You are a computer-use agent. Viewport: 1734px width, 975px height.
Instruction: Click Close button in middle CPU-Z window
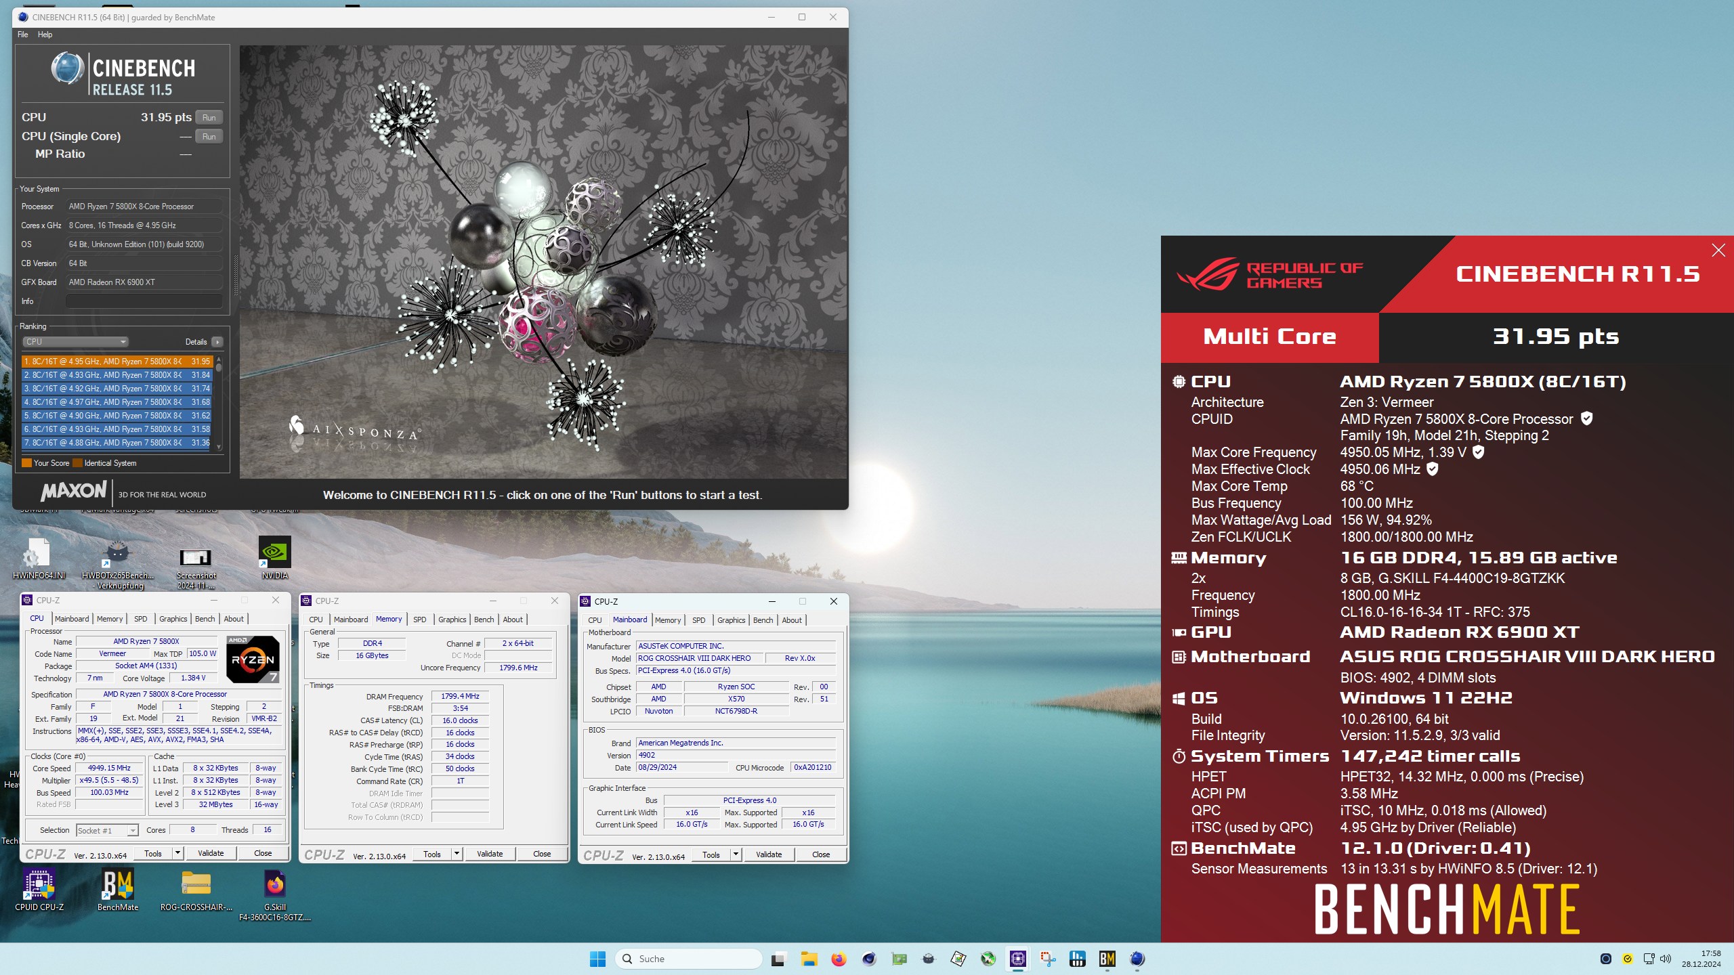click(542, 854)
